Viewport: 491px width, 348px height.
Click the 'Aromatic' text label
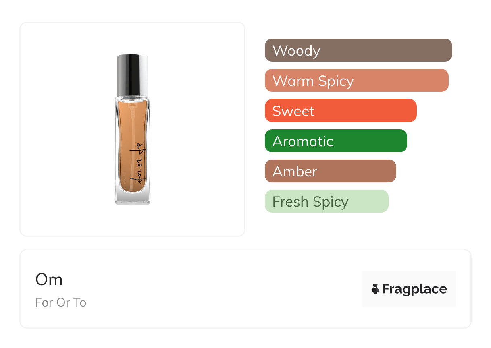(x=303, y=141)
